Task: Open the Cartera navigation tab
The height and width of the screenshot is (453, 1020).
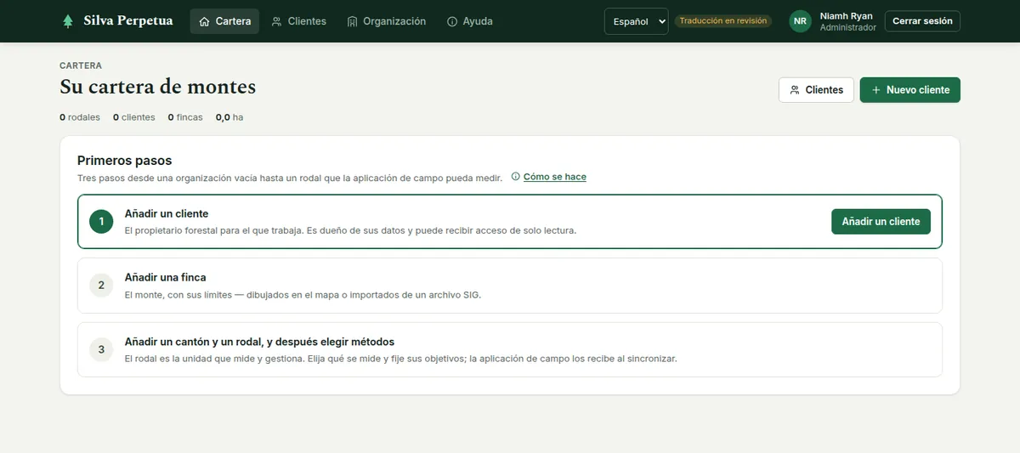Action: pos(224,21)
